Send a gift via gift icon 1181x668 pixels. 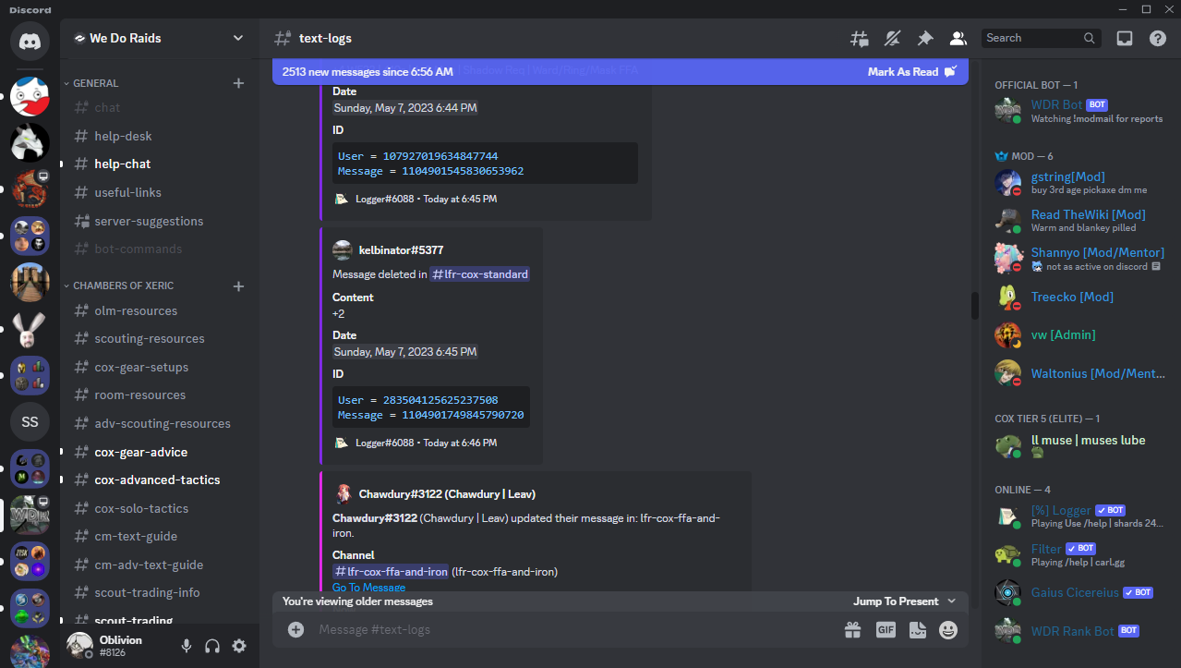coord(852,629)
